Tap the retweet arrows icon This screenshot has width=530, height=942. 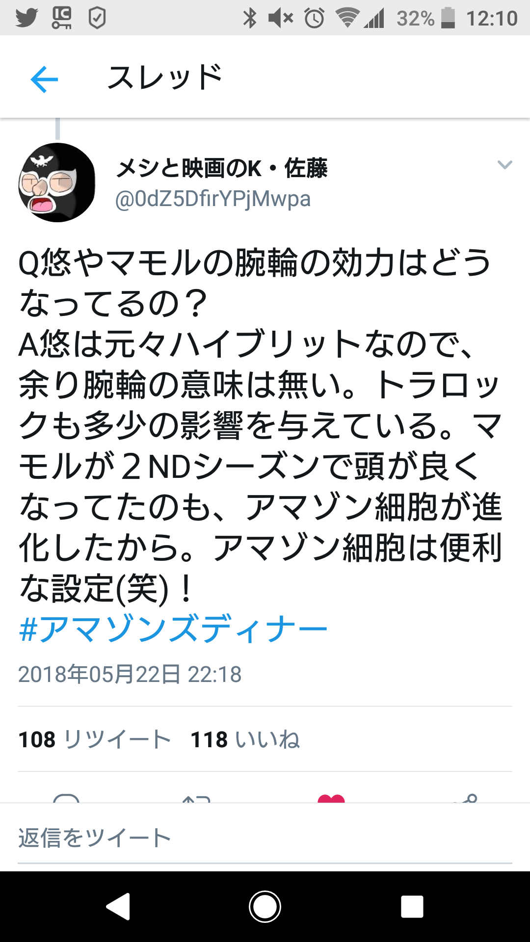pos(196,798)
